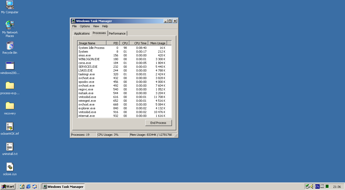Viewport: 345px width, 190px height.
Task: Open the View menu
Action: (x=96, y=26)
